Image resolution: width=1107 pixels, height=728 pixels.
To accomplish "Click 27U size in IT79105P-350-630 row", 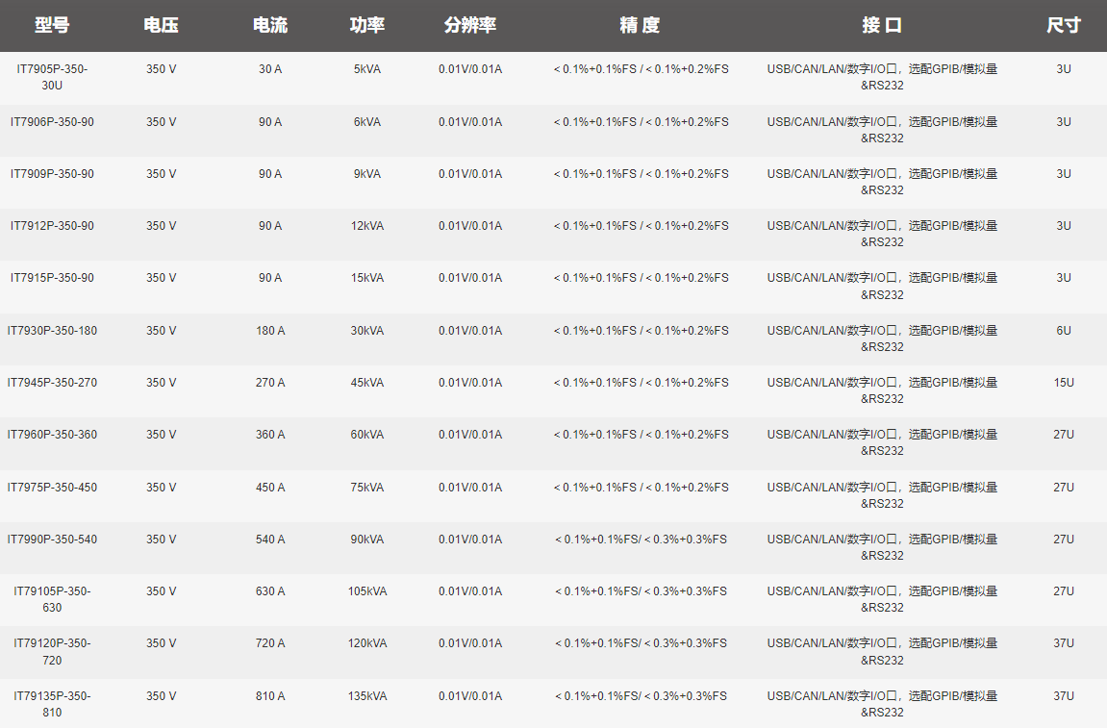I will pyautogui.click(x=1064, y=591).
